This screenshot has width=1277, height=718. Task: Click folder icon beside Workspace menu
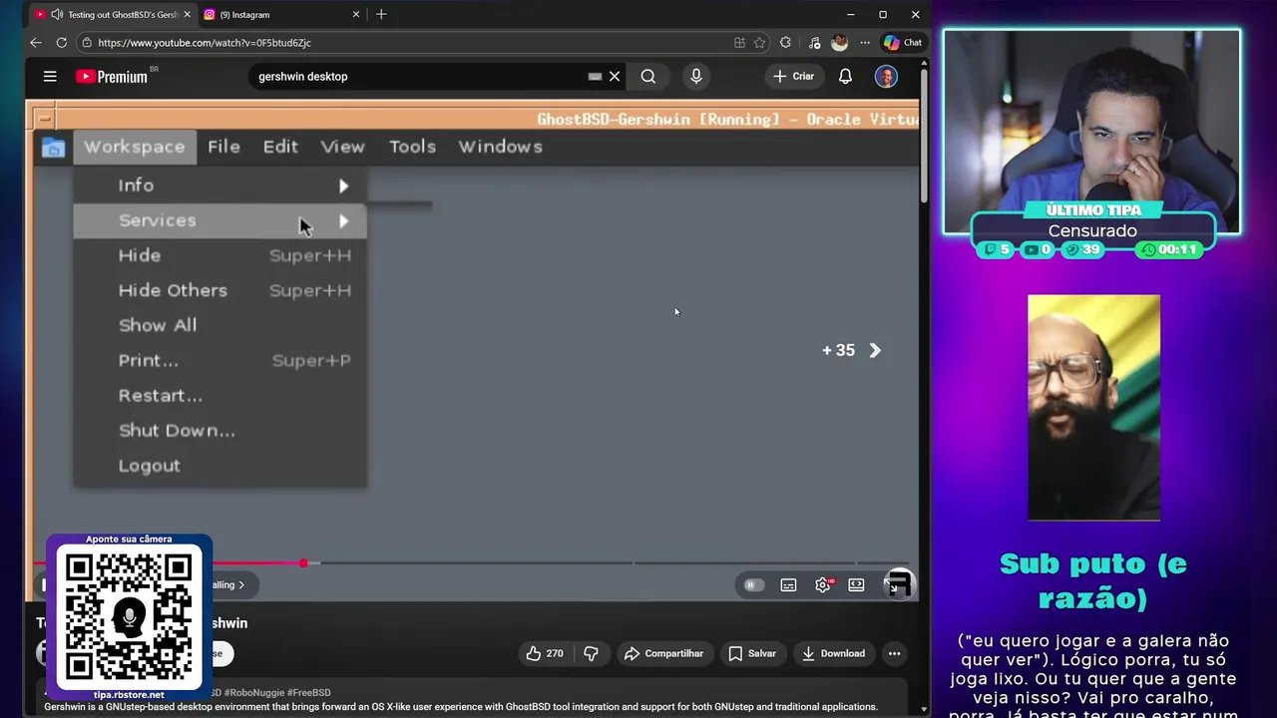(x=53, y=148)
